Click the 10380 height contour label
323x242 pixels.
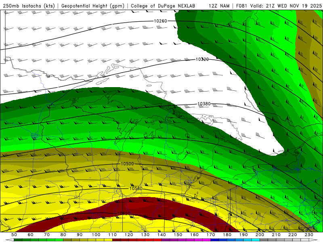tap(204, 104)
